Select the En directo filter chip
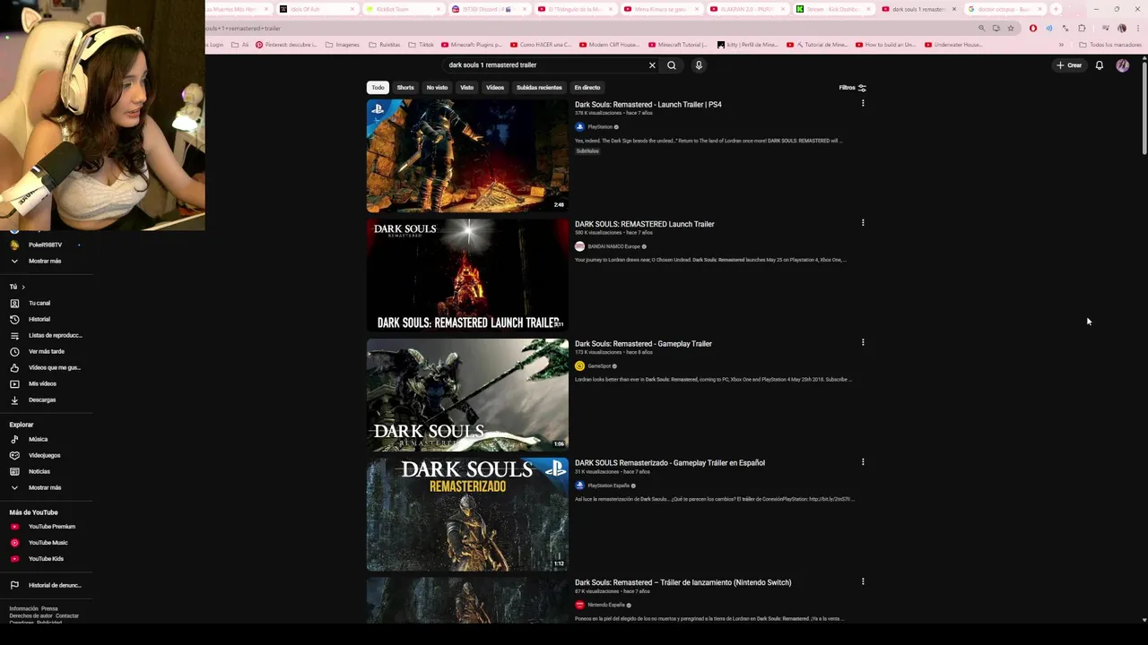Image resolution: width=1148 pixels, height=645 pixels. 587,88
